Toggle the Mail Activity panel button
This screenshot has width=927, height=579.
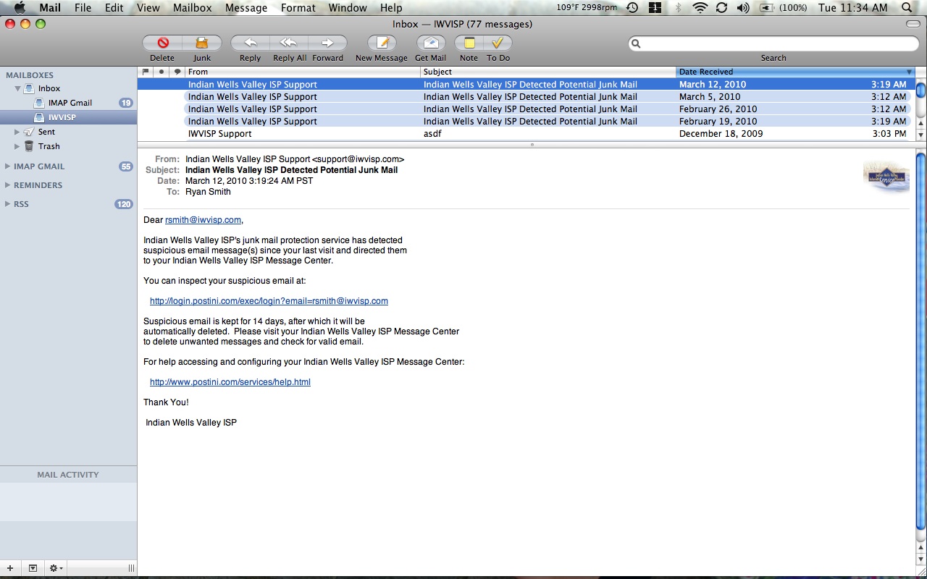tap(33, 569)
